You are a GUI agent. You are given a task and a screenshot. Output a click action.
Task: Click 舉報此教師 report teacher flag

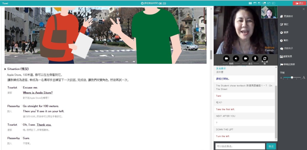[x=288, y=65]
